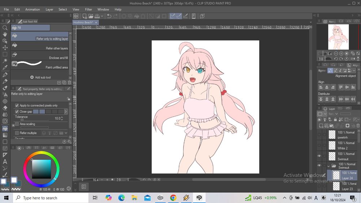This screenshot has width=361, height=203.
Task: Uncheck Apply to connected pixels only
Action: (17, 105)
